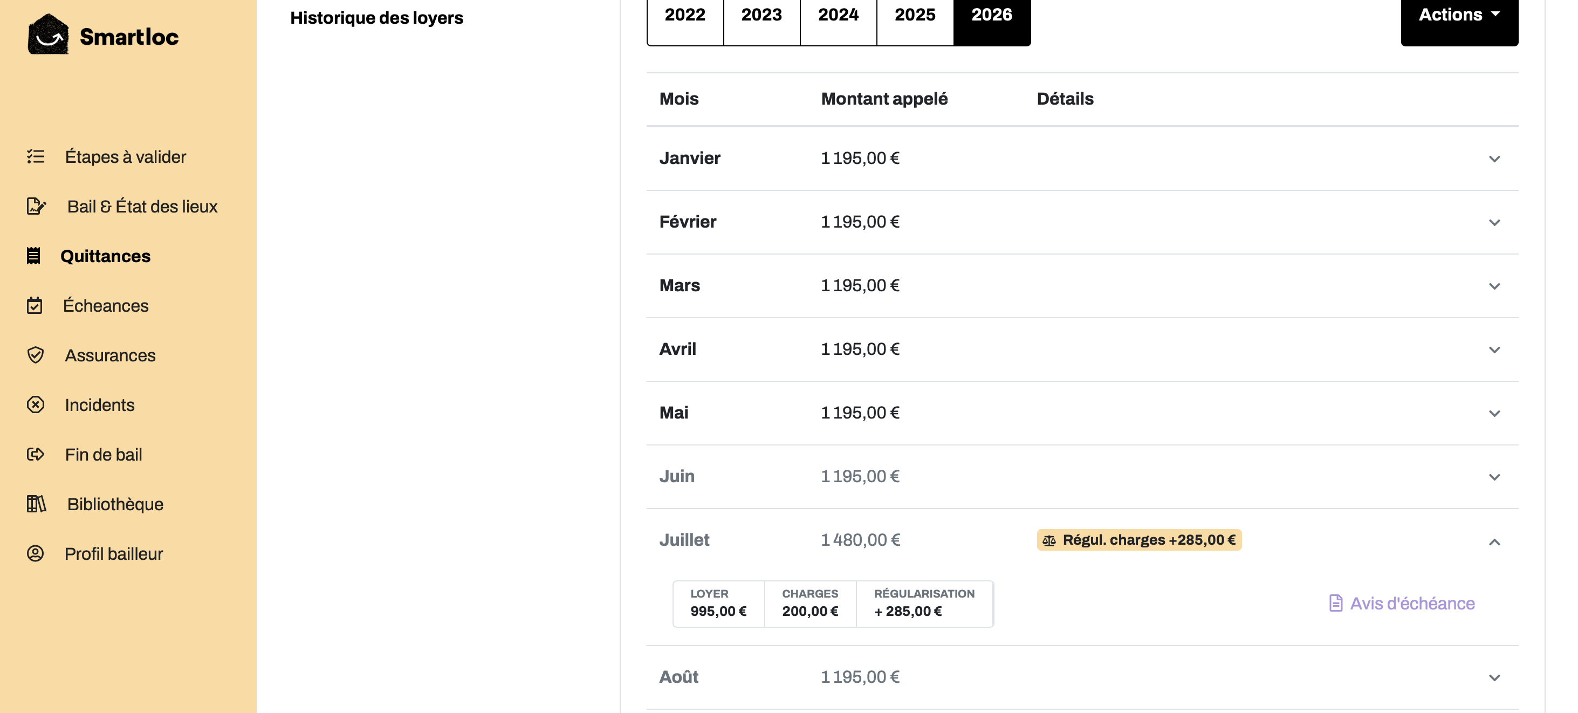Open the Actions dropdown menu
Screen dimensions: 1578x713
tap(1459, 17)
